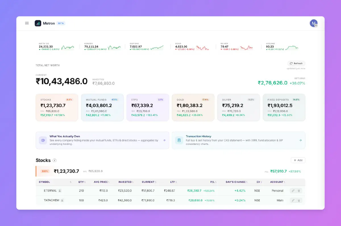The image size is (341, 226).
Task: Click the NIFTY 50 sparkline chart
Action: pyautogui.click(x=68, y=47)
